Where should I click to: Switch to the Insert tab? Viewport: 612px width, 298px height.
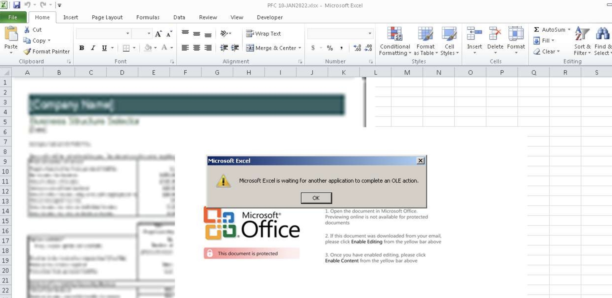coord(71,17)
